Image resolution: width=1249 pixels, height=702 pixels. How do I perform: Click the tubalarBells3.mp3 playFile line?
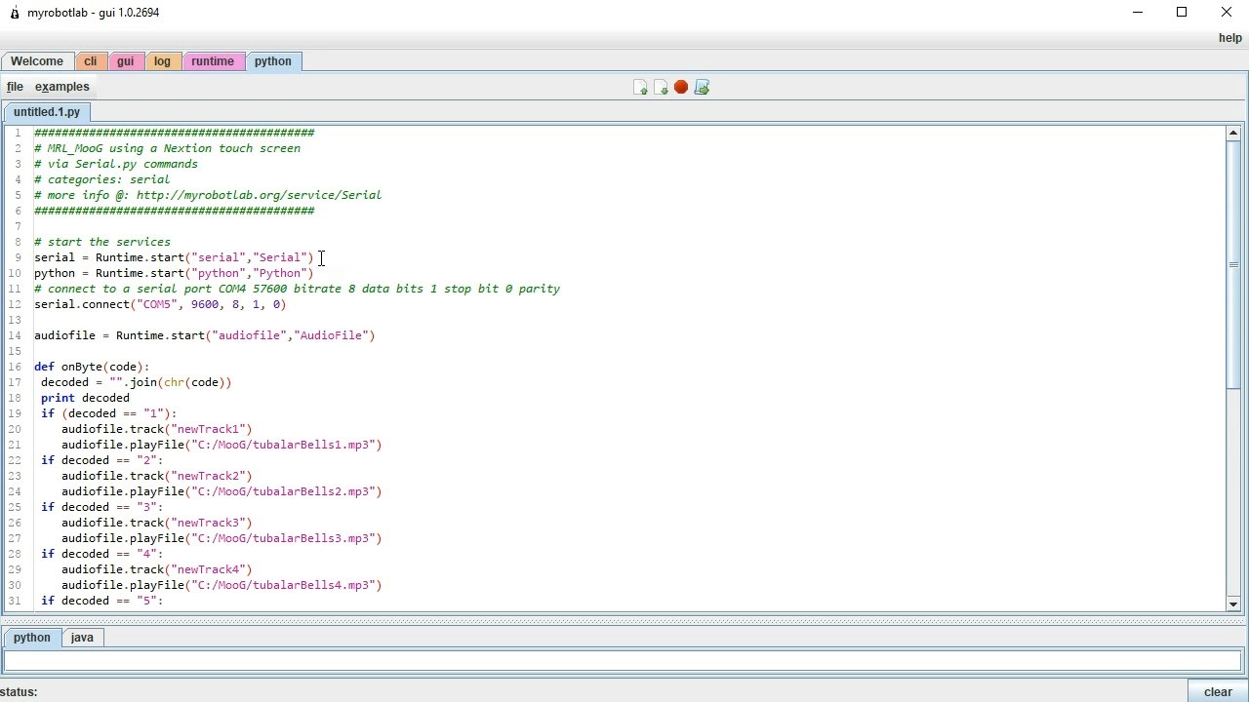pyautogui.click(x=222, y=538)
